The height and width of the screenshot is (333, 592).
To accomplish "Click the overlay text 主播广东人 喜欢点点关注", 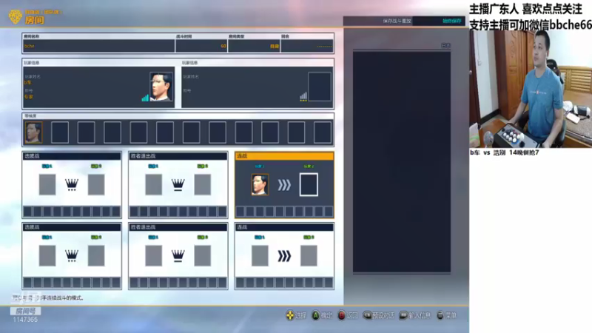I will tap(525, 9).
